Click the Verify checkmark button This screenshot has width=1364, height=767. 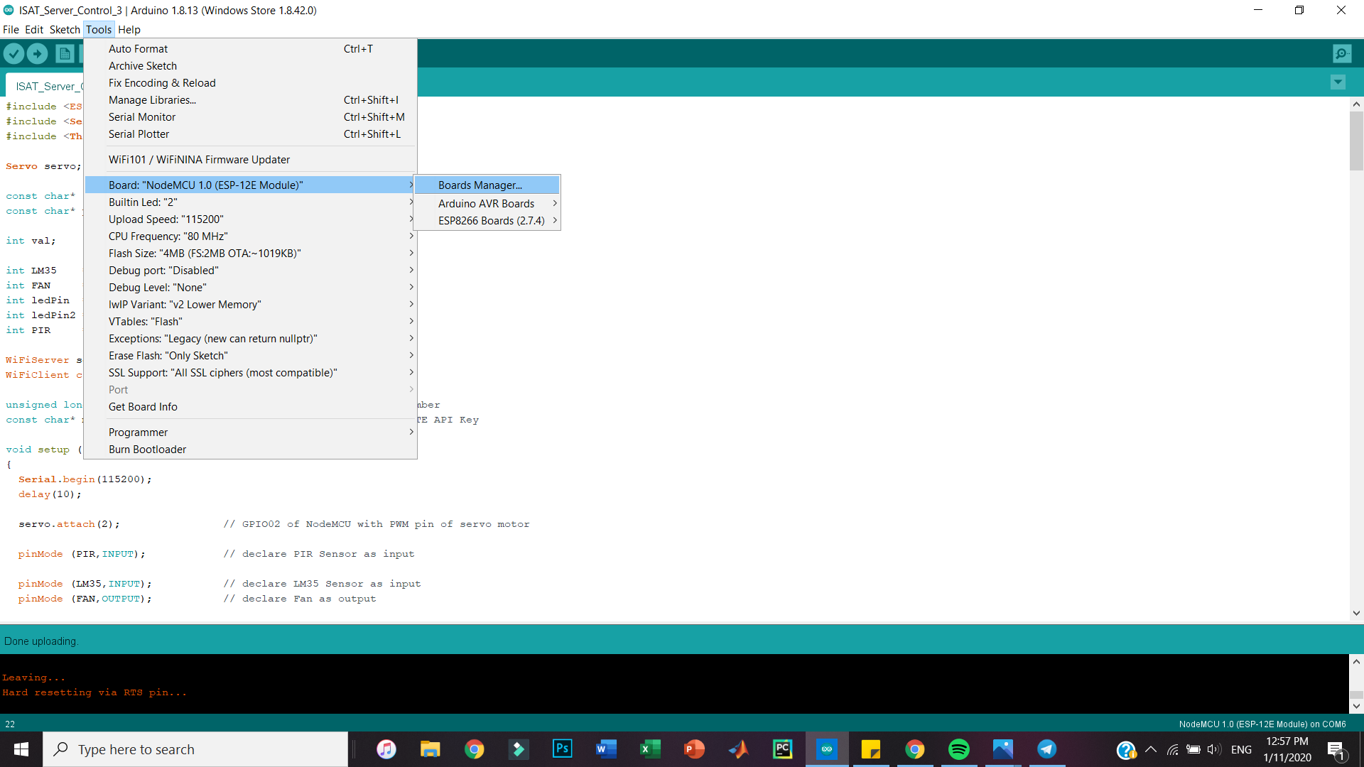click(13, 53)
